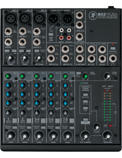This screenshot has width=122, height=158.
Task: Toggle the PHANTOM power switch
Action: (113, 48)
